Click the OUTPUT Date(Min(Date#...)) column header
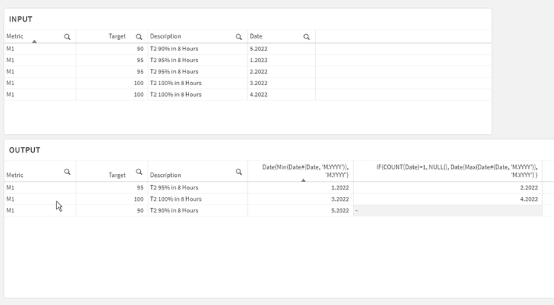554x305 pixels. 306,171
